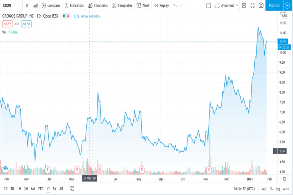Click the play icon beside Publish
293x195 pixels.
(287, 5)
